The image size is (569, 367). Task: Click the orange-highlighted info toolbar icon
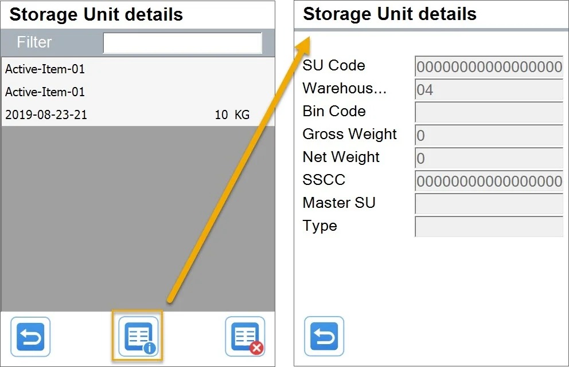coord(137,337)
